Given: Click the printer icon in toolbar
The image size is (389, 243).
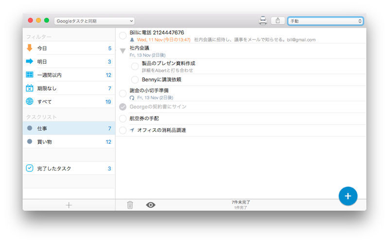Looking at the screenshot, I should 263,20.
